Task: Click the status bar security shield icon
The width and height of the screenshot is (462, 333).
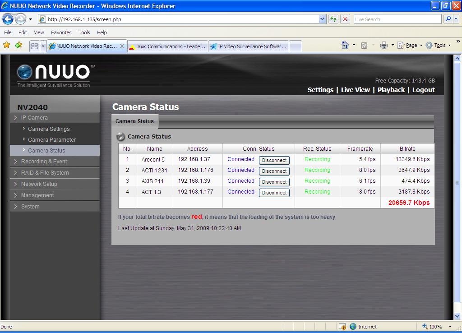Action: (x=342, y=327)
